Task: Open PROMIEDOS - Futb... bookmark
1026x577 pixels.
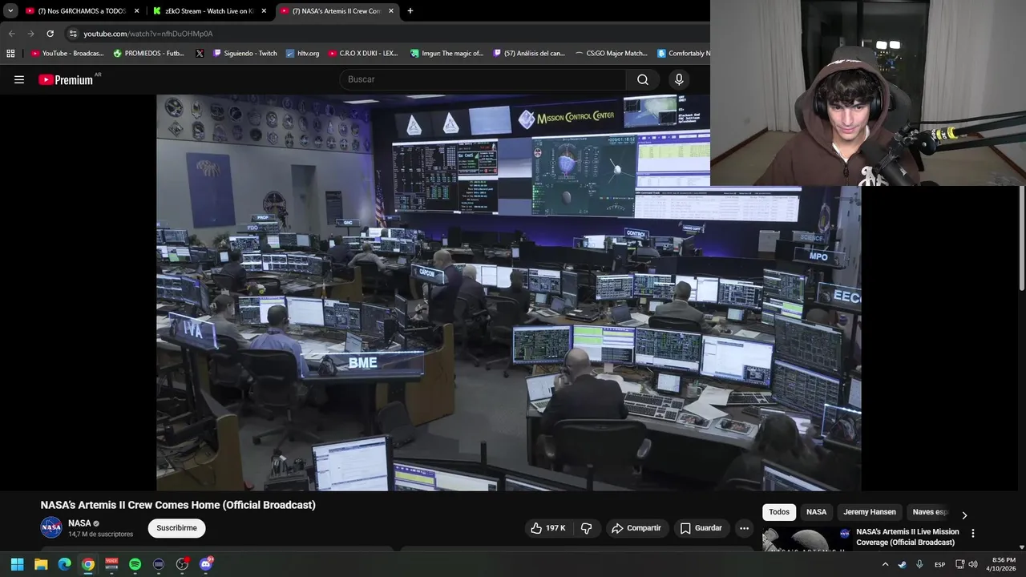Action: point(149,53)
